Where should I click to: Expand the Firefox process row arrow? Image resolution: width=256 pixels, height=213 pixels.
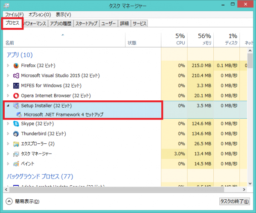(x=8, y=65)
